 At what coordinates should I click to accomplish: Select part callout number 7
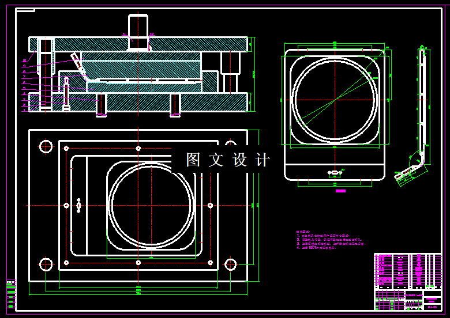24,77
